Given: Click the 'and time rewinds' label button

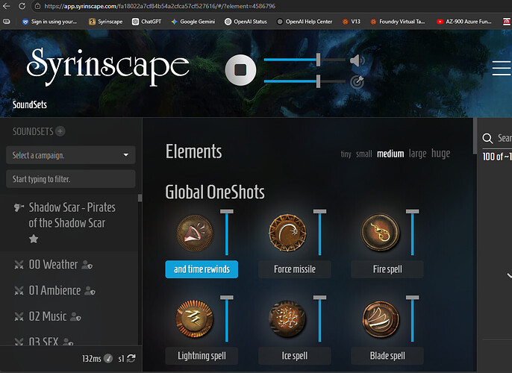Looking at the screenshot, I should (x=202, y=269).
